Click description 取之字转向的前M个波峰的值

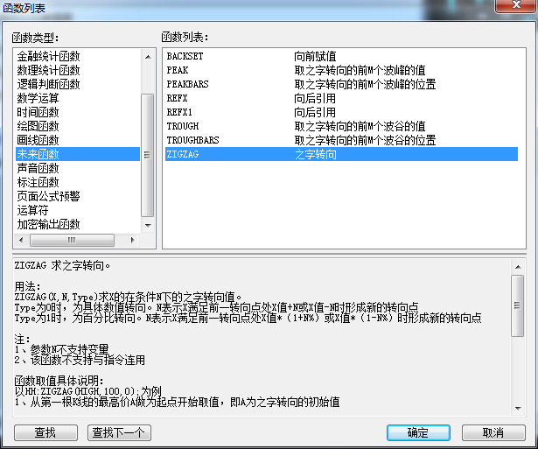click(360, 70)
